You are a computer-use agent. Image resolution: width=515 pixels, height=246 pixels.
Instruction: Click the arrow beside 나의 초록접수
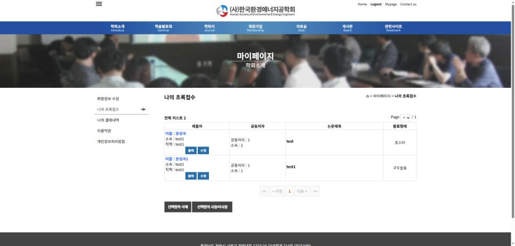pyautogui.click(x=143, y=109)
